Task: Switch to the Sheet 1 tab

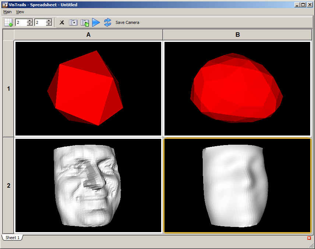Action: coord(13,238)
